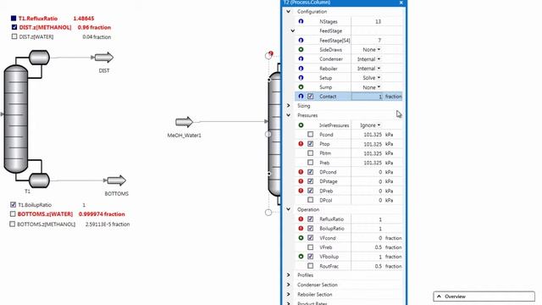Click the red error icon beside RefluxRatio

301,219
